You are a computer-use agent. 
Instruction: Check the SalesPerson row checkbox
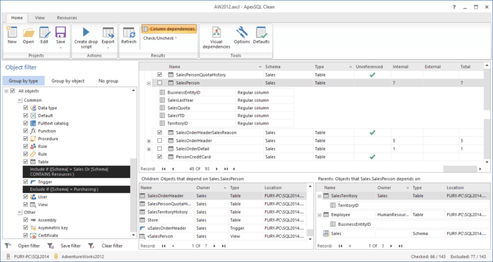tap(160, 83)
